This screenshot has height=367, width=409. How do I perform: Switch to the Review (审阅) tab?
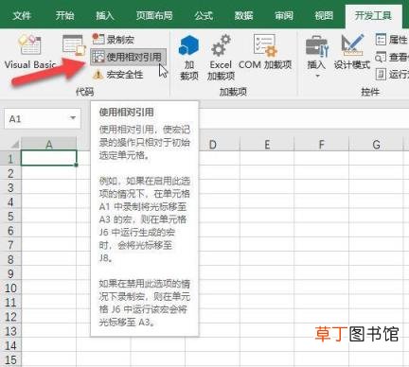click(x=284, y=15)
